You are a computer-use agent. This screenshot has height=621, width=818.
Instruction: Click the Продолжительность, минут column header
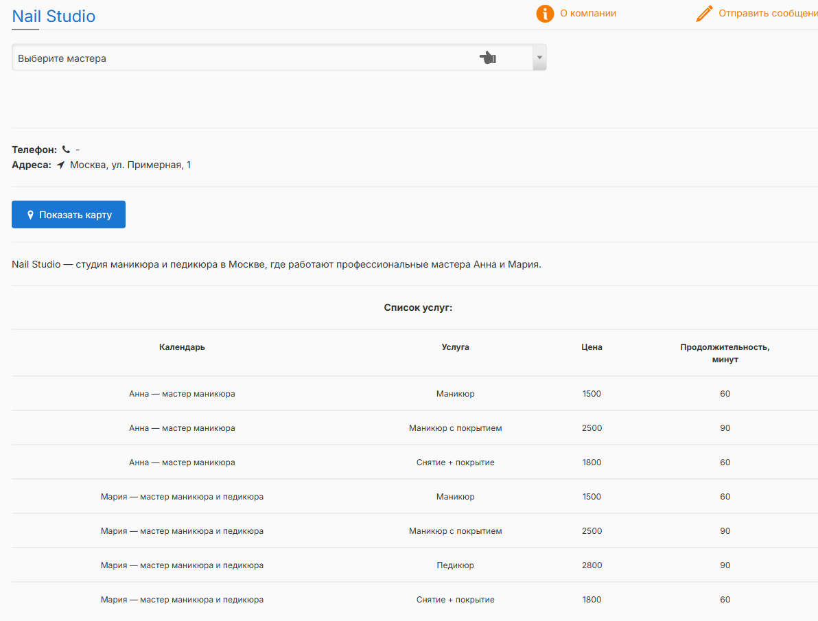(725, 353)
